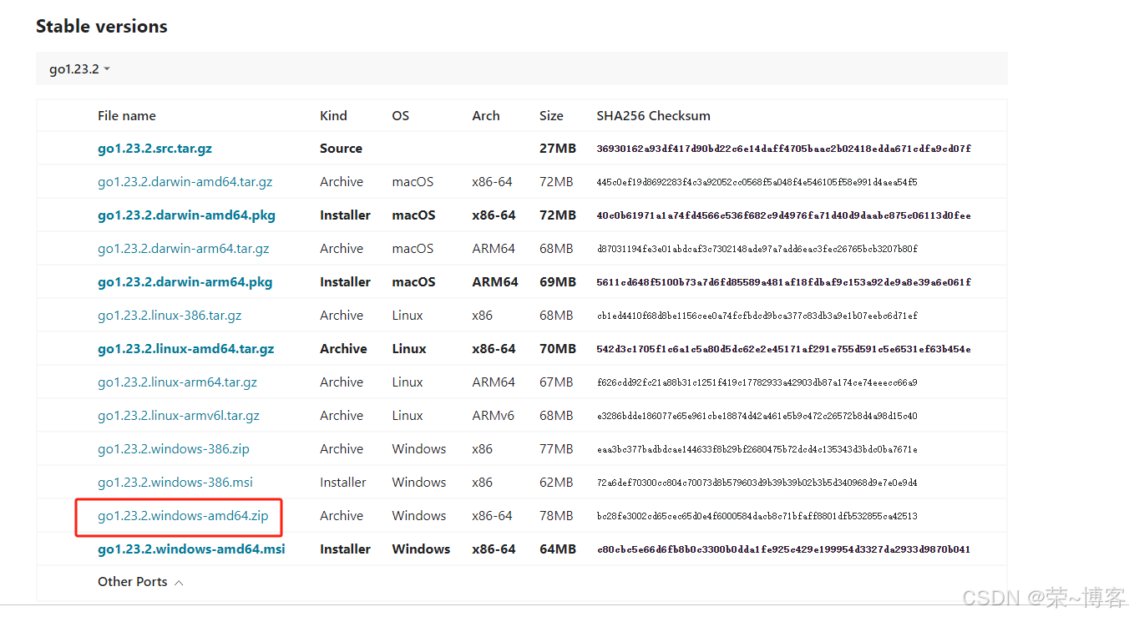Download go1.23.2.windows-386.zip archive
Image resolution: width=1129 pixels, height=617 pixels.
(x=174, y=449)
